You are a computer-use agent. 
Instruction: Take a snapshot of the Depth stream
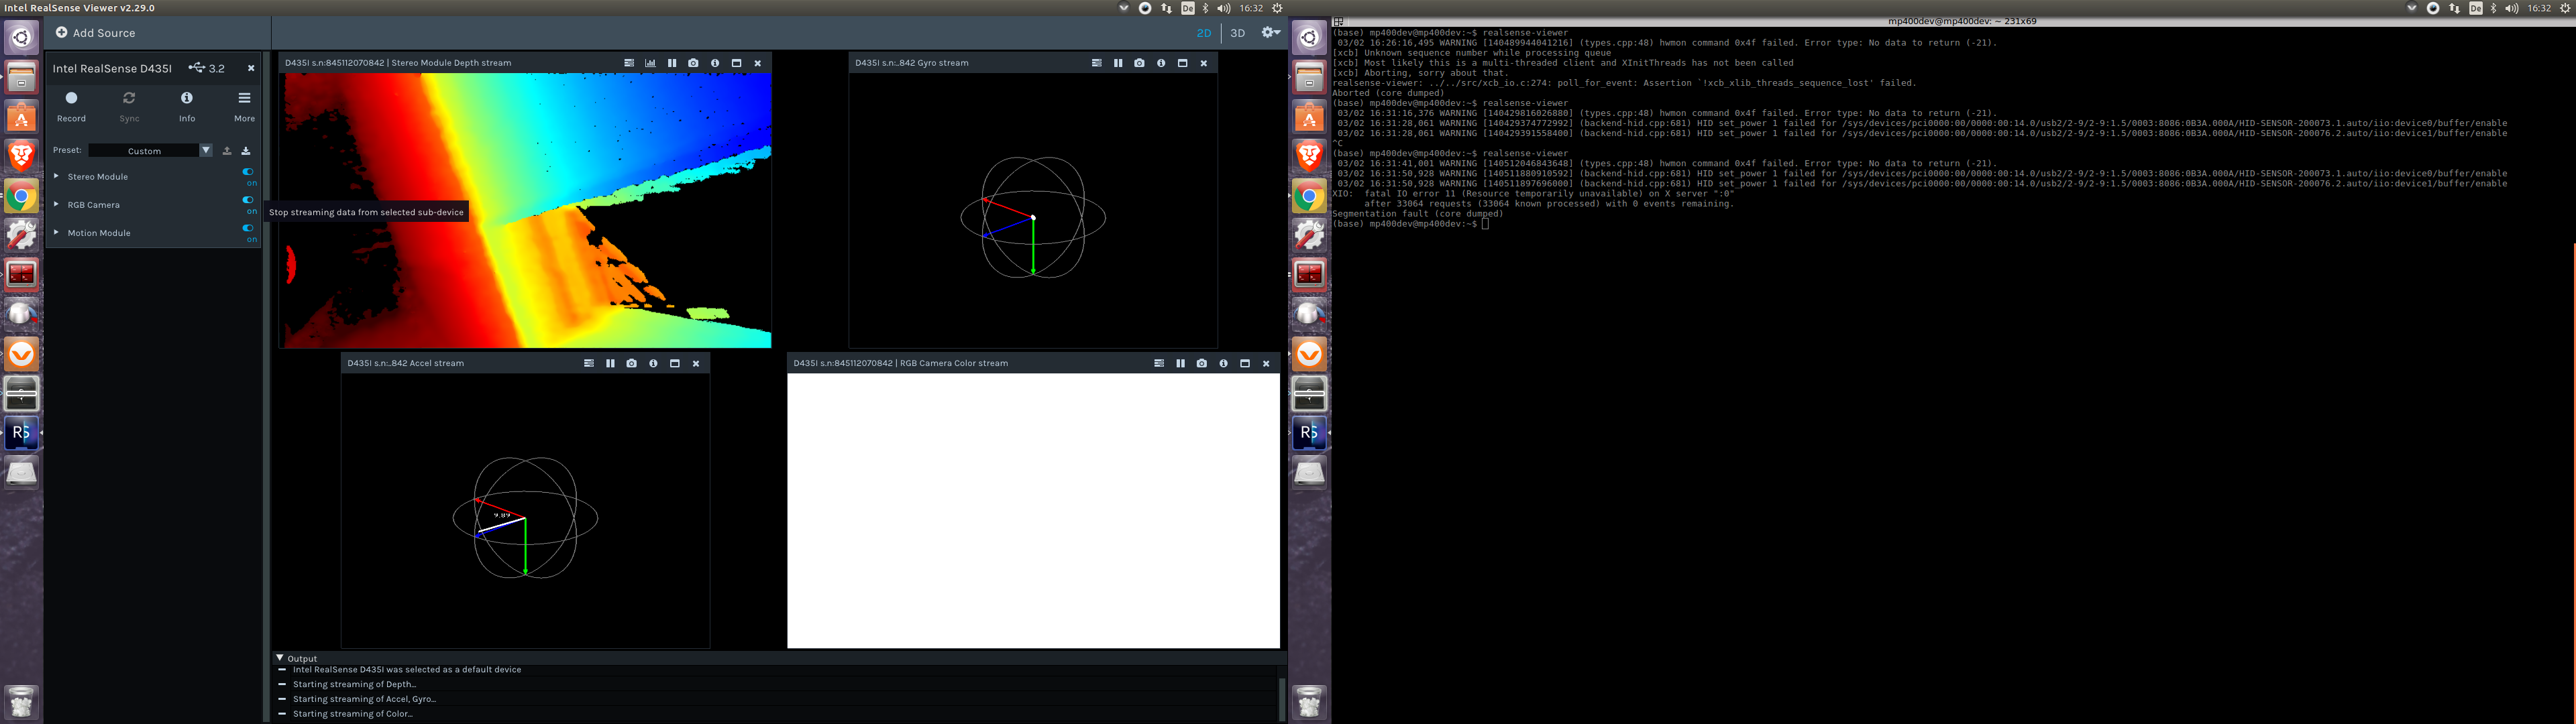click(x=693, y=62)
